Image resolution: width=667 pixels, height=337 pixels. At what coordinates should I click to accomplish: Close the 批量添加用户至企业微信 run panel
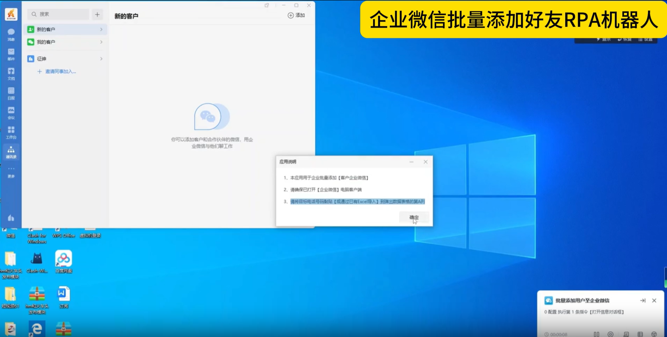[x=654, y=301]
